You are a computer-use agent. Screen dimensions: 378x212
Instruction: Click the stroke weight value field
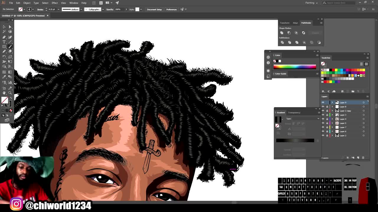(x=52, y=9)
